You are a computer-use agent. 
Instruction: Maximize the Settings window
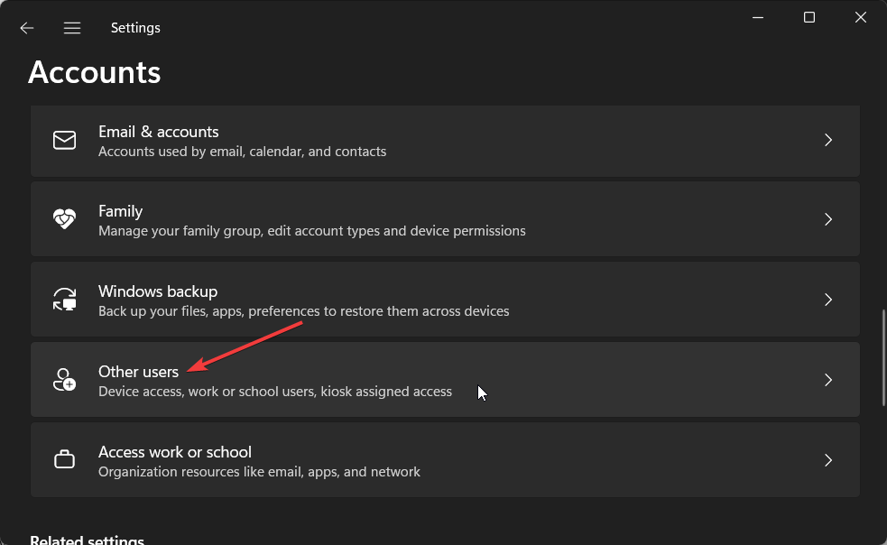(809, 17)
